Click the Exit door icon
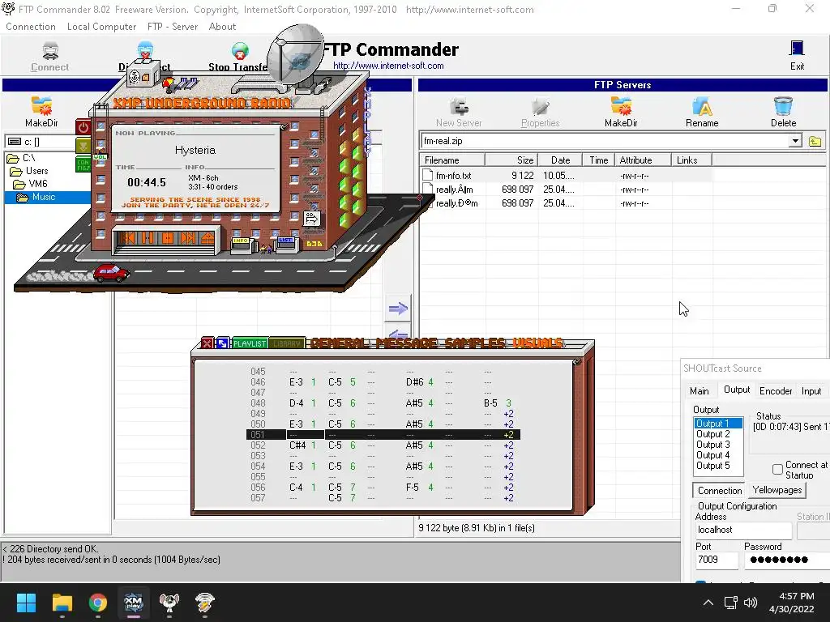This screenshot has height=622, width=830. click(x=797, y=49)
